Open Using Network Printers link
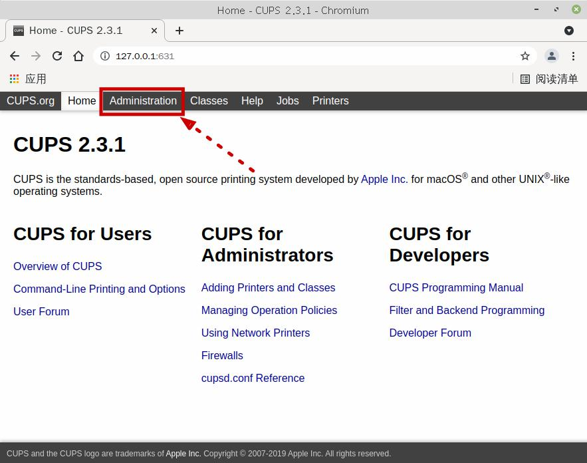Viewport: 587px width, 463px height. click(255, 333)
